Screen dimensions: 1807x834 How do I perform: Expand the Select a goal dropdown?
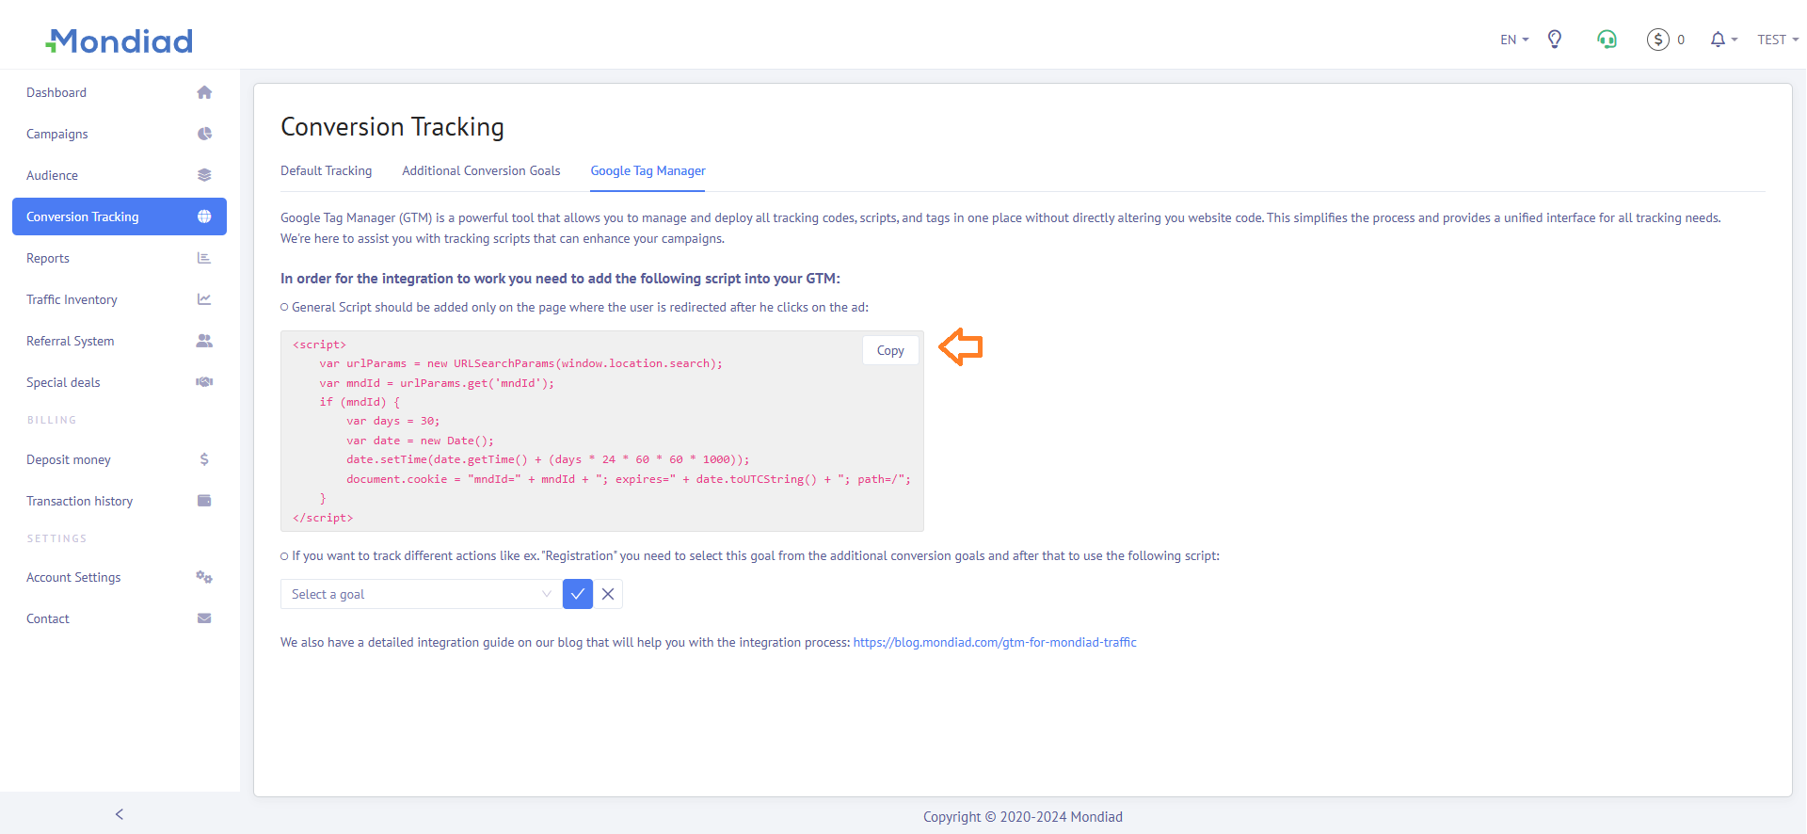(421, 594)
